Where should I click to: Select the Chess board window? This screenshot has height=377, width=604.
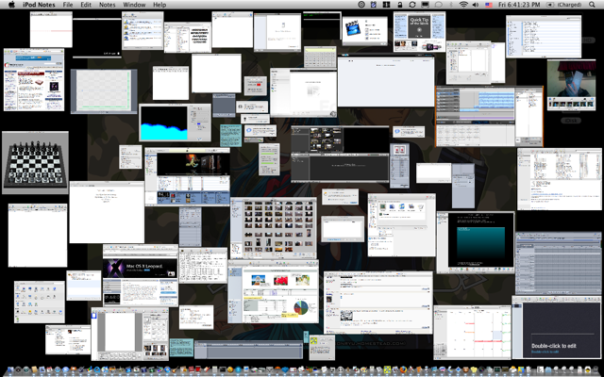[x=36, y=163]
